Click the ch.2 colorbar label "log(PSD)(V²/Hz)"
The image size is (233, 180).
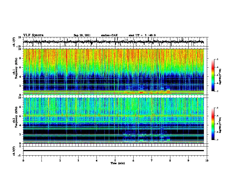(220, 125)
